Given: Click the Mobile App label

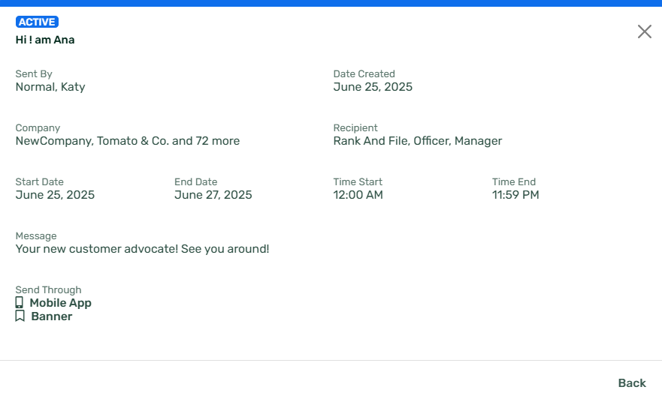Looking at the screenshot, I should [x=60, y=303].
